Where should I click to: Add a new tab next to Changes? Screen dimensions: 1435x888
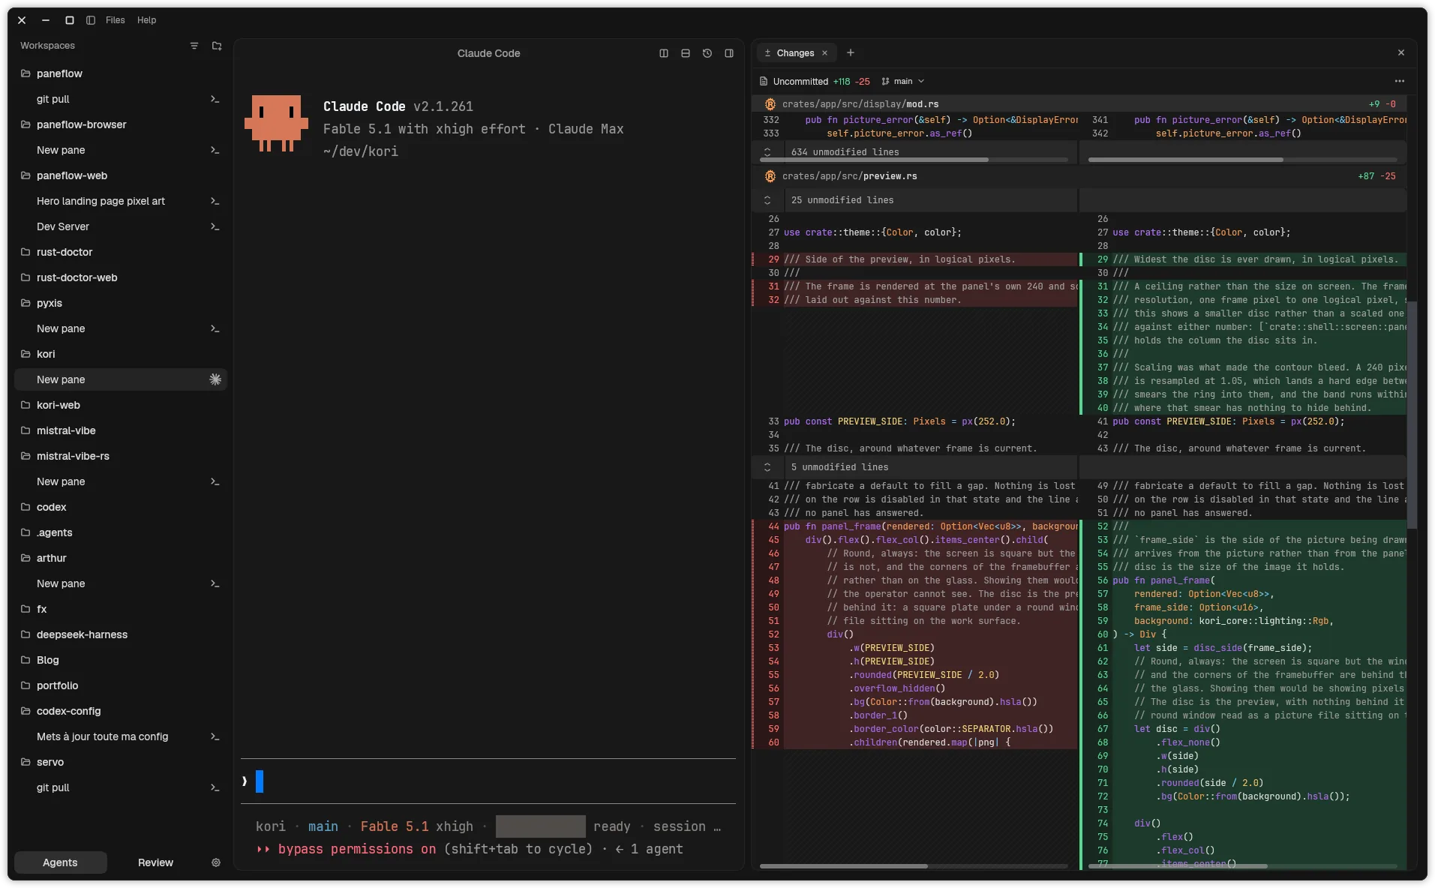click(851, 52)
